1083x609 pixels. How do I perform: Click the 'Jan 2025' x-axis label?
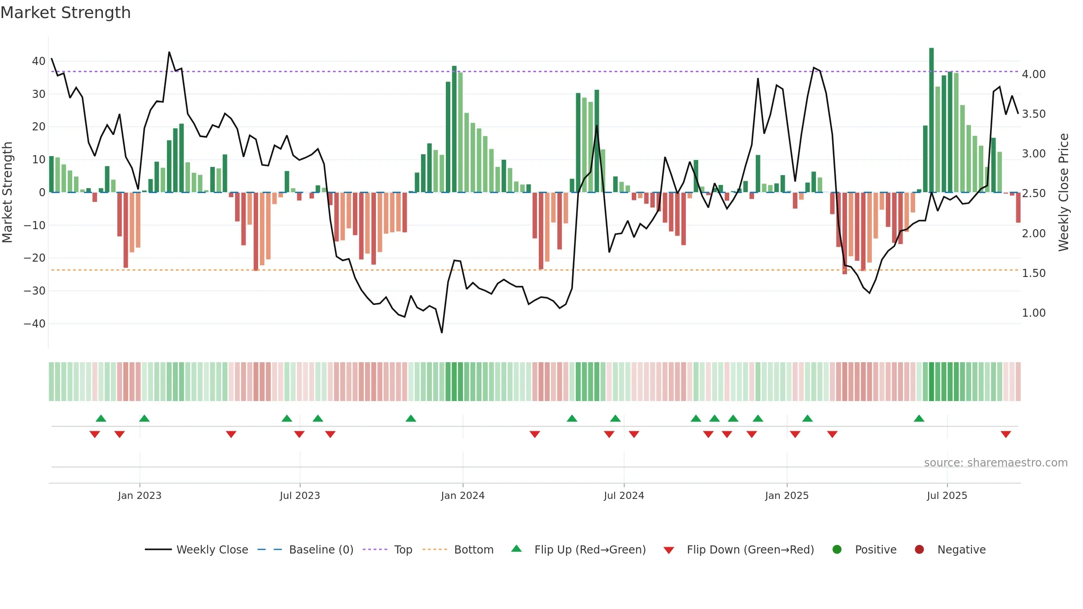pos(787,495)
